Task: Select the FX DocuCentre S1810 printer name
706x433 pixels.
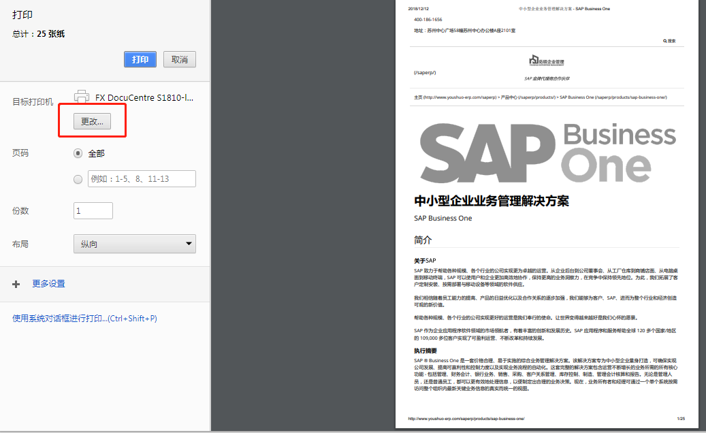Action: click(x=144, y=97)
